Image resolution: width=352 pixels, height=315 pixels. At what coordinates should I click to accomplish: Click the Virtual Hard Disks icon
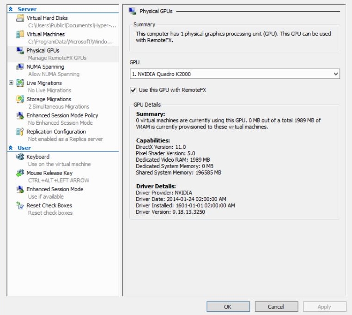click(20, 18)
